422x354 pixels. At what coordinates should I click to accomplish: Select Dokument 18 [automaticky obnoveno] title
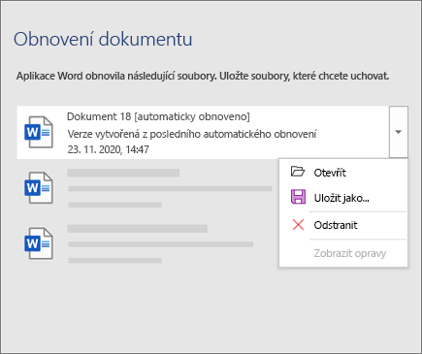(158, 116)
